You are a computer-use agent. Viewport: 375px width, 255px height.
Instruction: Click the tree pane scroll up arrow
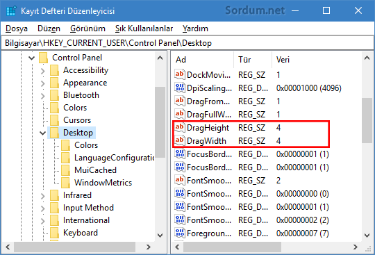(160, 58)
